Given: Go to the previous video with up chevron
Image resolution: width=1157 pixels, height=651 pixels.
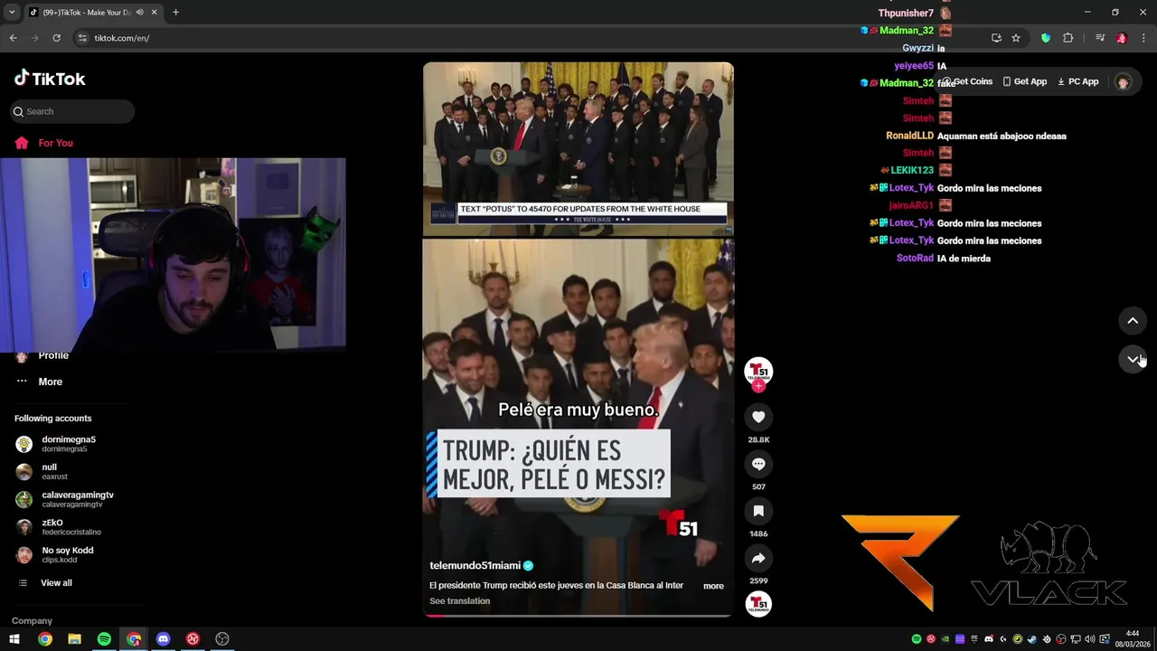Looking at the screenshot, I should 1133,321.
